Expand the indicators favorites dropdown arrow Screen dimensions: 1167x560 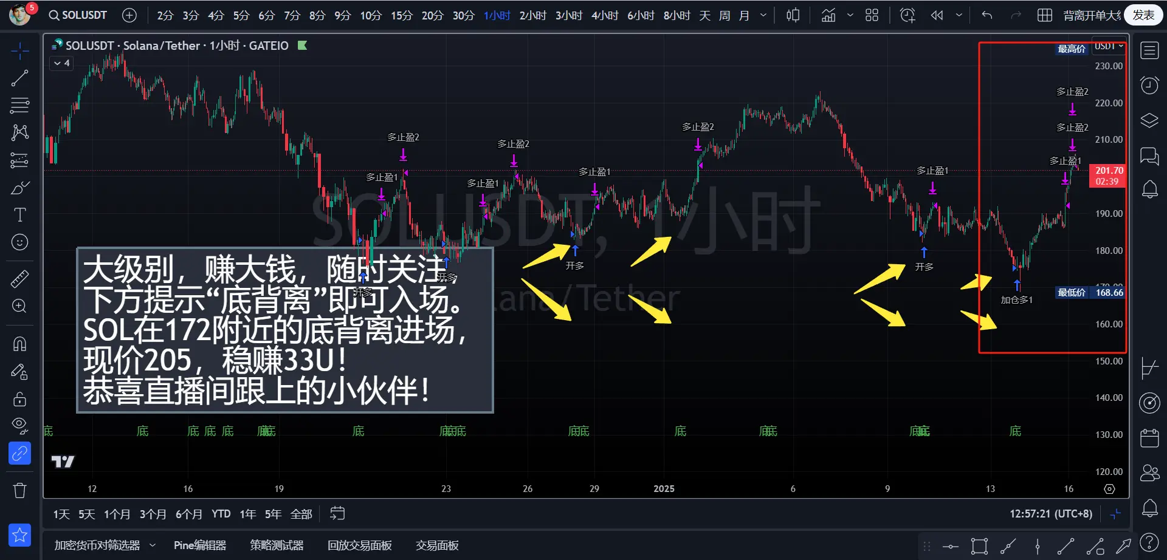[850, 15]
